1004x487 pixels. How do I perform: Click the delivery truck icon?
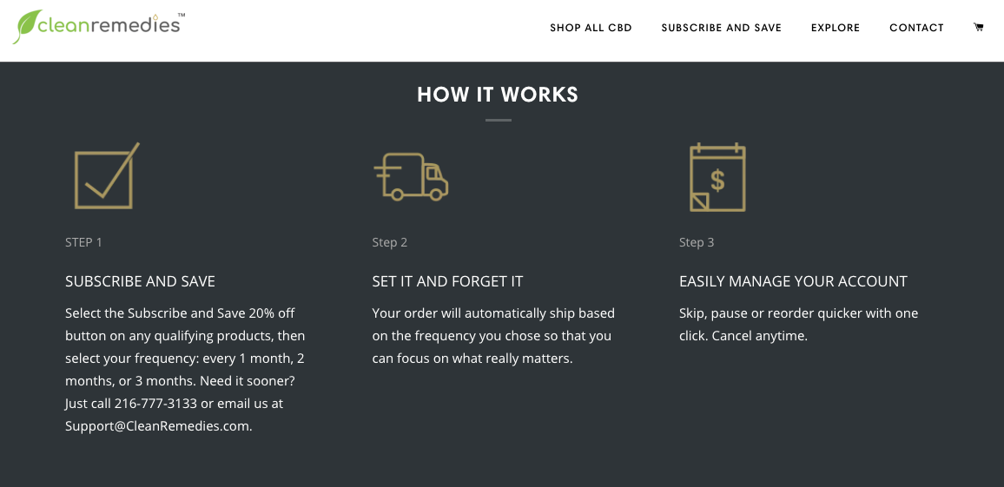411,177
